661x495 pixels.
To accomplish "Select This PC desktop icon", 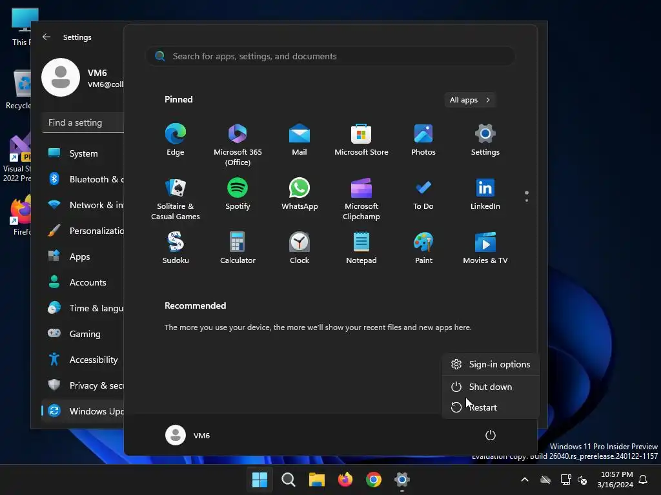I will pyautogui.click(x=22, y=26).
